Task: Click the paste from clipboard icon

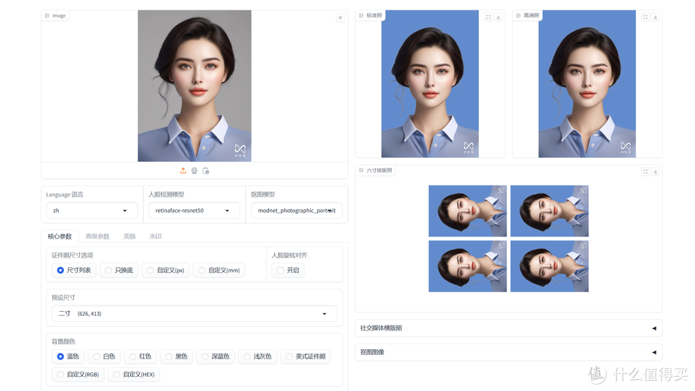Action: pyautogui.click(x=206, y=171)
